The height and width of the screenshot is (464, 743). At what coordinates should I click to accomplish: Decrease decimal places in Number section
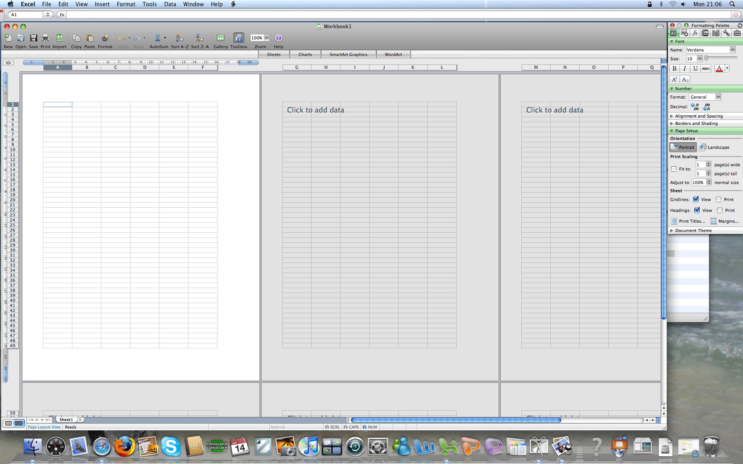pos(707,107)
